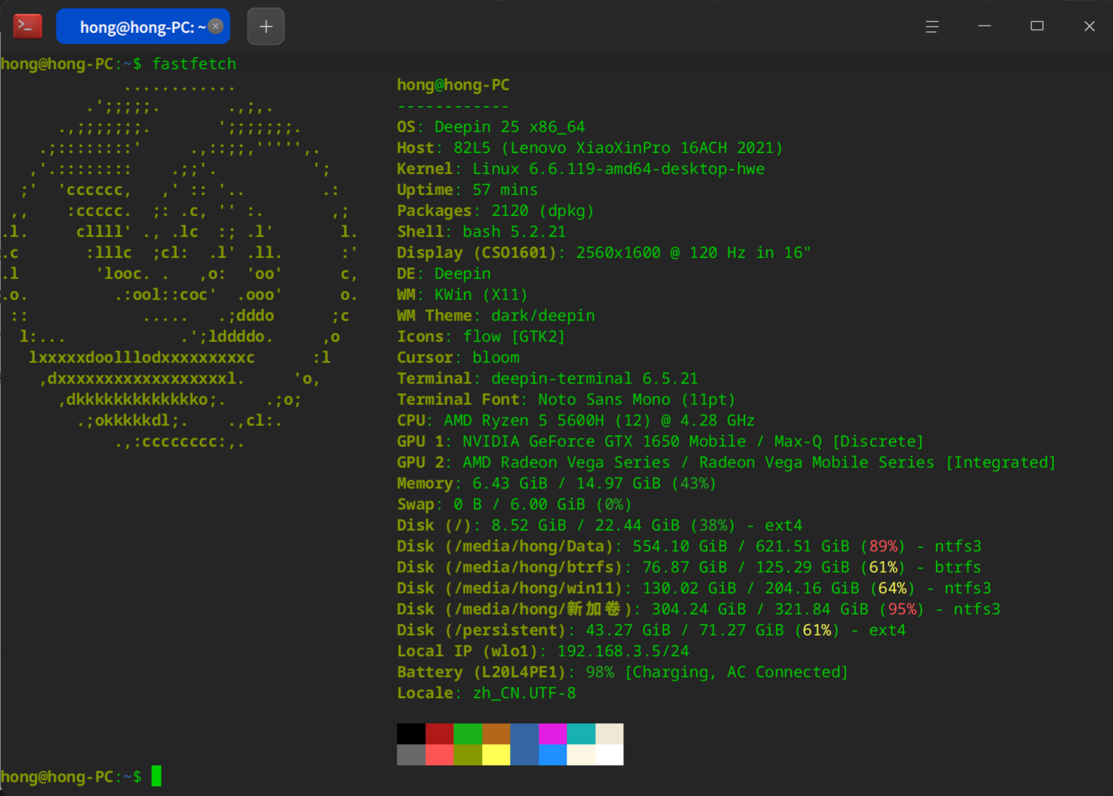
Task: Select the hong@hong-PC: ~ tab
Action: (x=143, y=27)
